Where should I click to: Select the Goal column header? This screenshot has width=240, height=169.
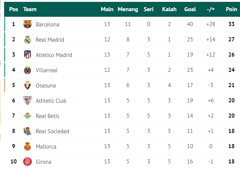pyautogui.click(x=190, y=9)
